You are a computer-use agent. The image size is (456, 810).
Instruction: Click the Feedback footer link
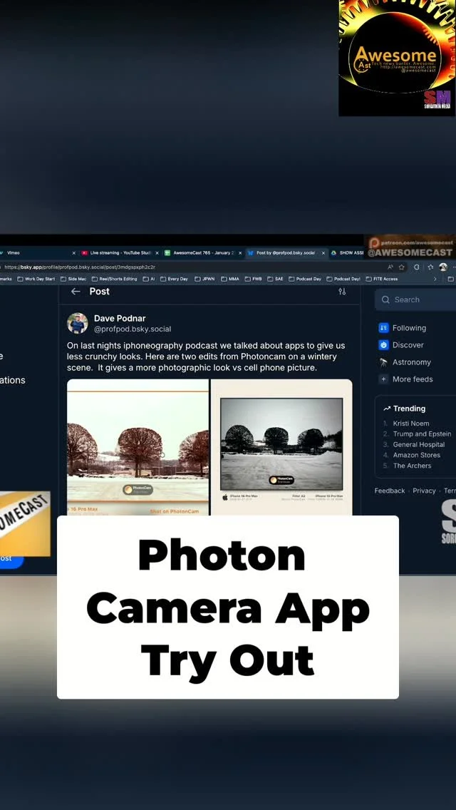coord(390,491)
